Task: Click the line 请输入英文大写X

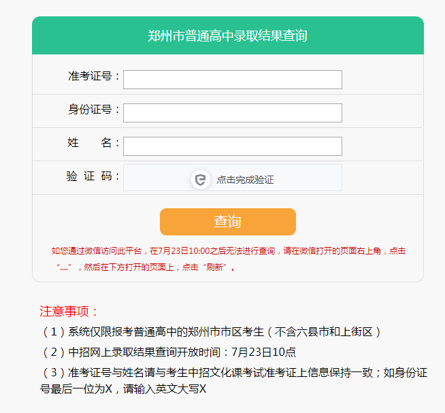Action: (x=123, y=389)
